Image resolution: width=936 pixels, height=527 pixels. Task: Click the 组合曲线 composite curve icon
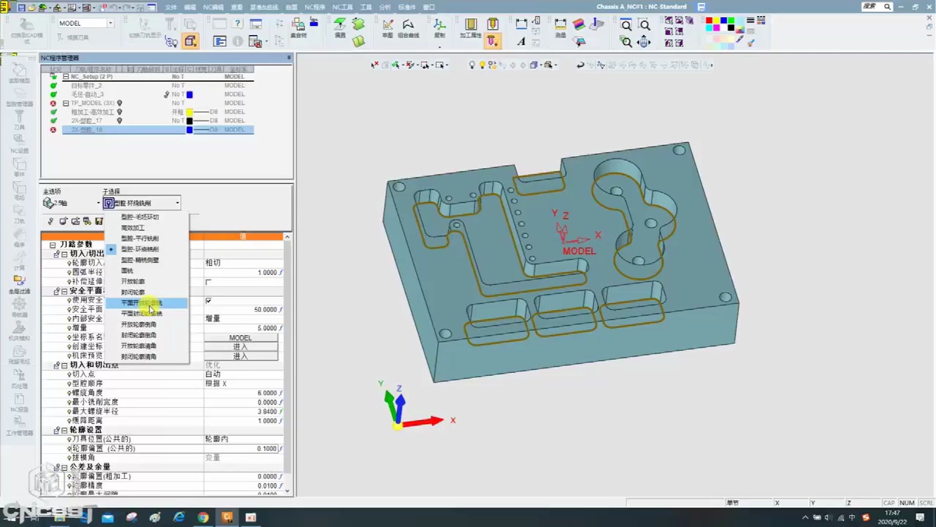click(x=408, y=25)
